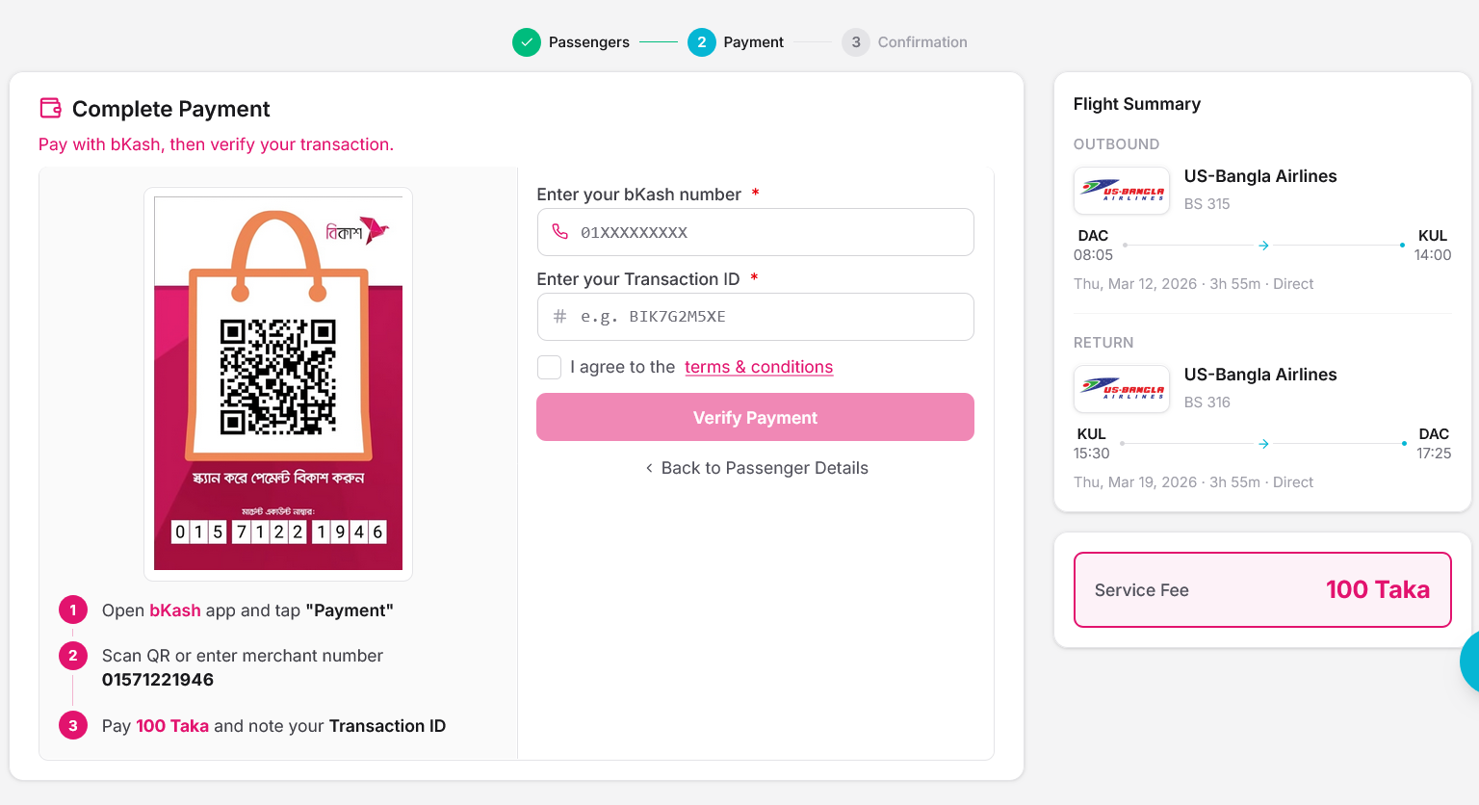The height and width of the screenshot is (805, 1479).
Task: Click step 3 circle beside Pay 100 Taka
Action: [x=73, y=725]
